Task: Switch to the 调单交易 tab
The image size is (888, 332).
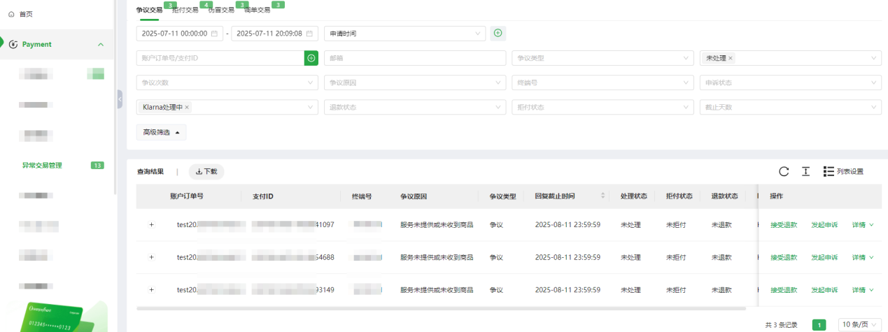Action: click(x=257, y=10)
